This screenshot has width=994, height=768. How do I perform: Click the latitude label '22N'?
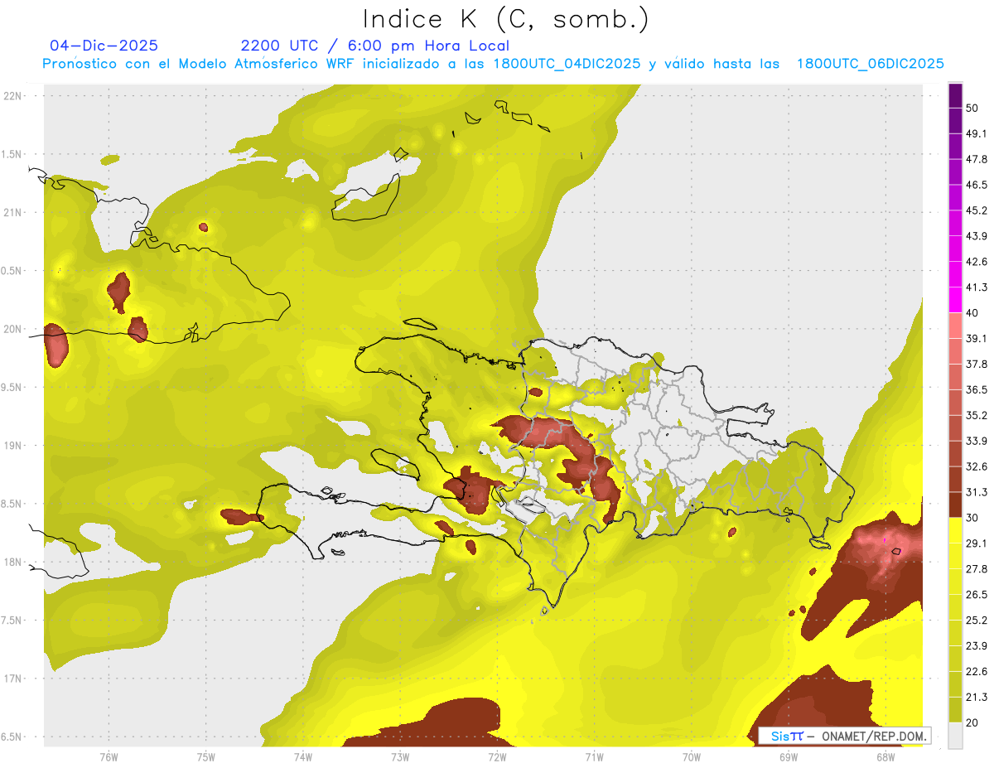tap(13, 96)
